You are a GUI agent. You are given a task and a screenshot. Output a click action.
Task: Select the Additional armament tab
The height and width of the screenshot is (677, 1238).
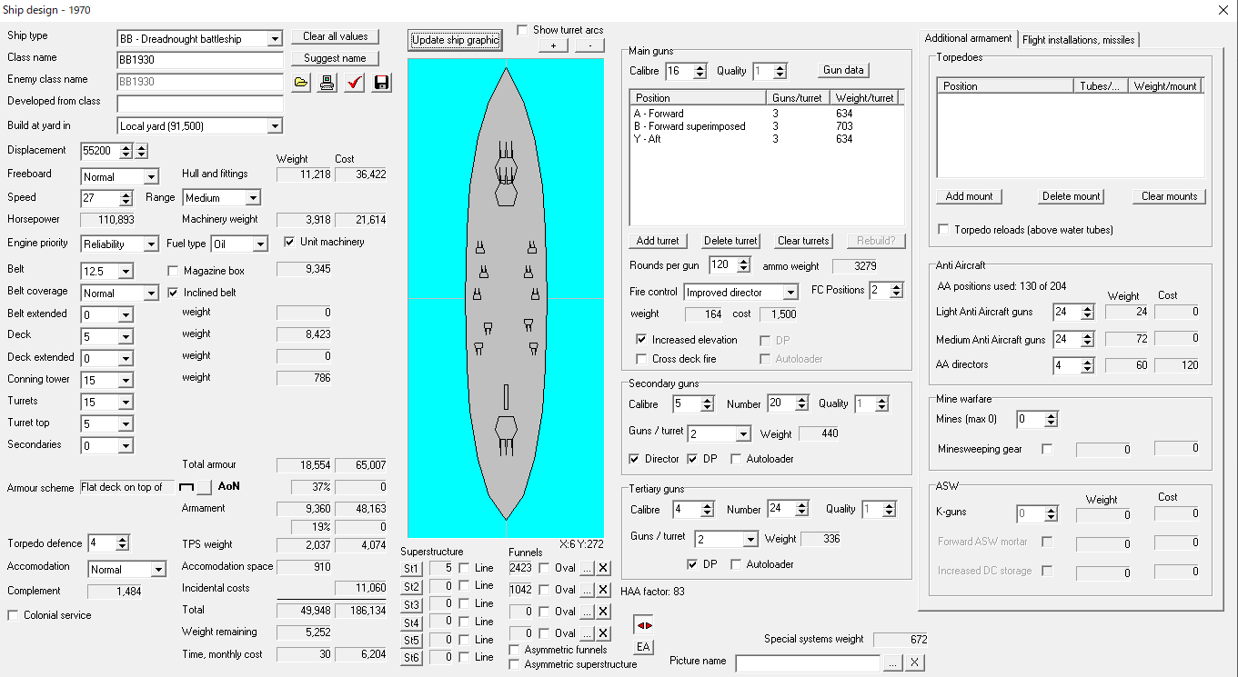point(968,38)
